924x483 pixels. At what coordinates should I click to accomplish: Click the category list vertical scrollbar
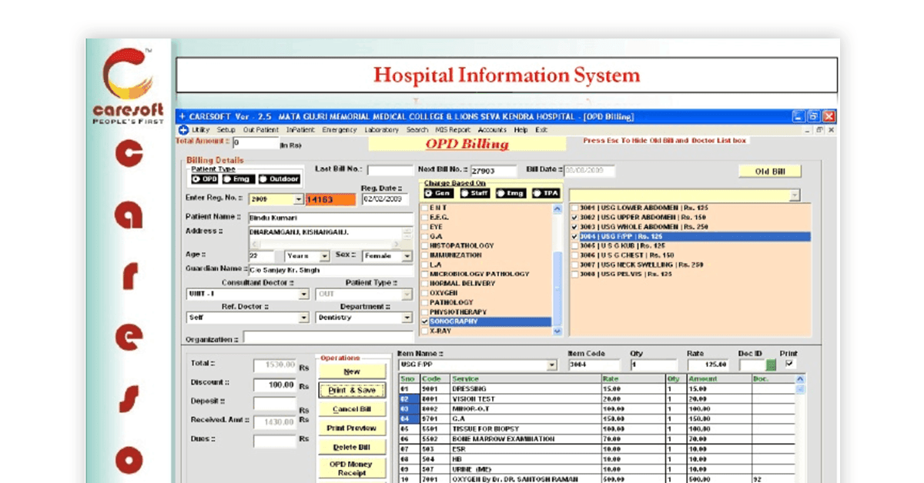click(x=557, y=270)
